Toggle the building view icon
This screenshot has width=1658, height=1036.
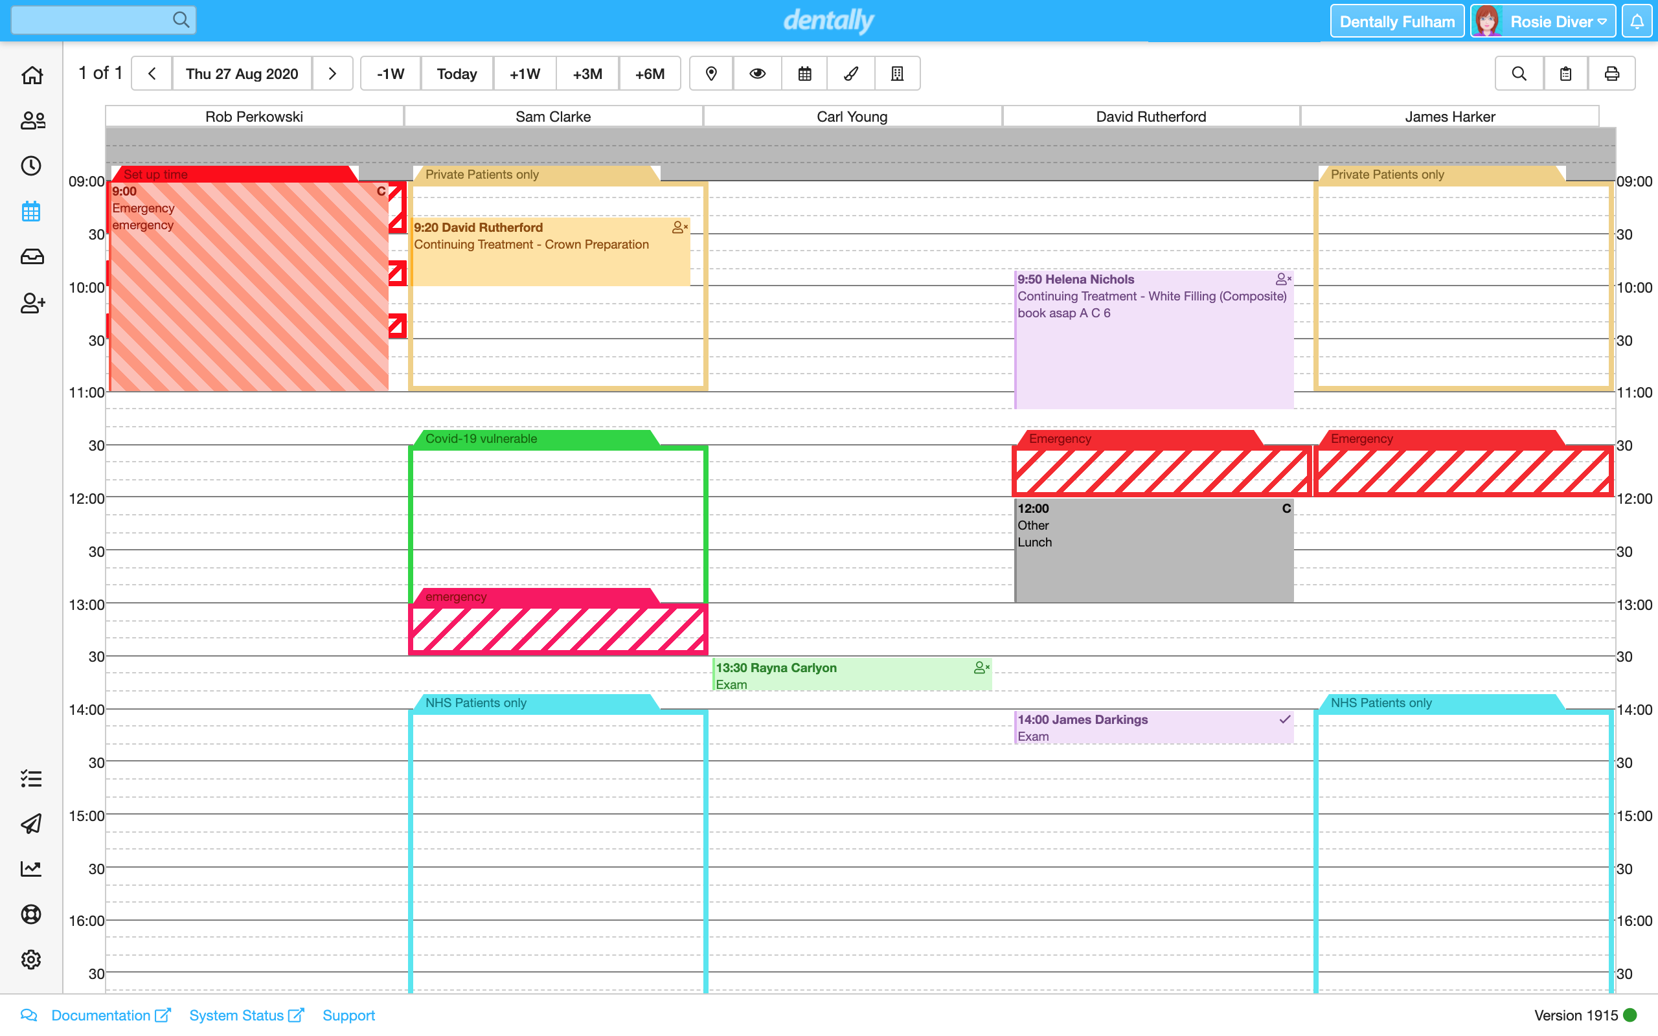coord(897,73)
